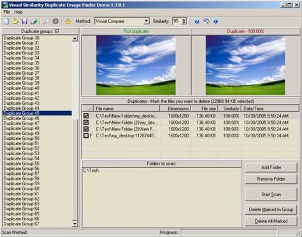The height and width of the screenshot is (237, 302).
Task: Click the Add Folder button
Action: click(271, 167)
